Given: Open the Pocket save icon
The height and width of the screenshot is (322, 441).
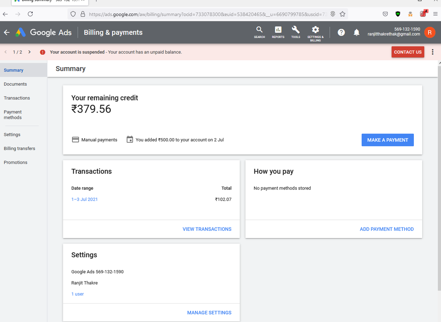Looking at the screenshot, I should click(x=385, y=14).
